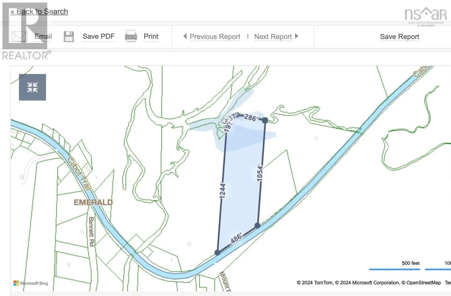Click the left arrow beside Previous Report
This screenshot has height=296, width=451.
(185, 36)
